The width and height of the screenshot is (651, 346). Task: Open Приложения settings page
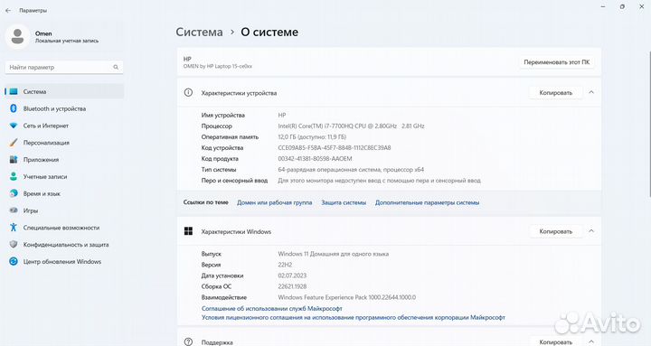(x=41, y=160)
